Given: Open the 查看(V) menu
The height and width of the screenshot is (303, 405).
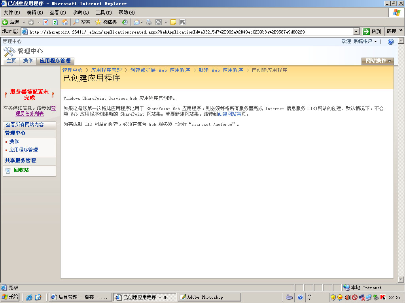Looking at the screenshot, I should point(58,12).
